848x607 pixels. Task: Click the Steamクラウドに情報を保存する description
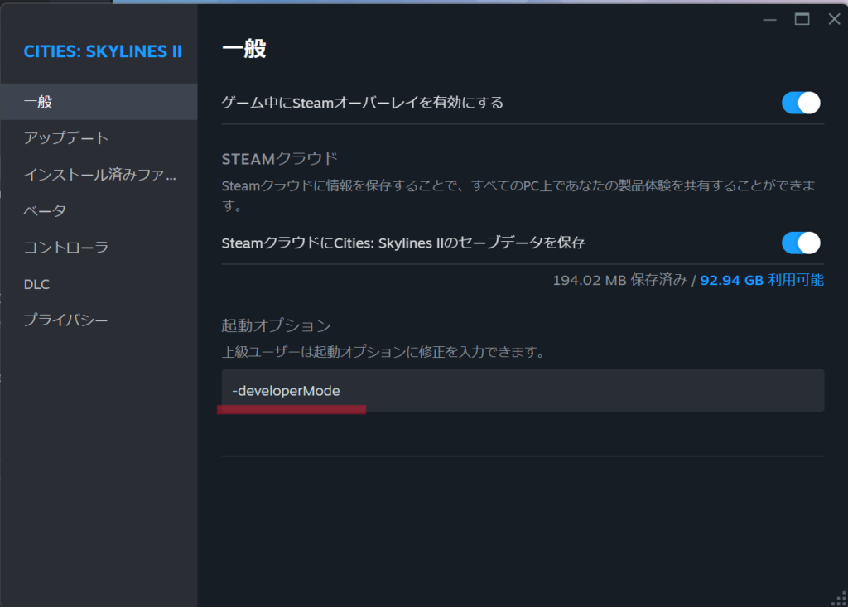(x=518, y=195)
